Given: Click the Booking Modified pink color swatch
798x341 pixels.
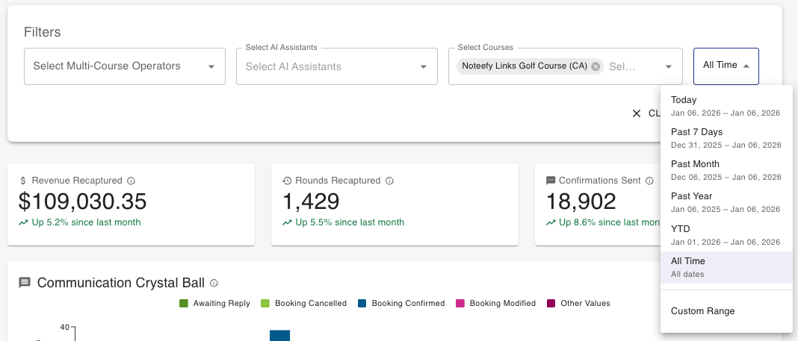Looking at the screenshot, I should 460,304.
